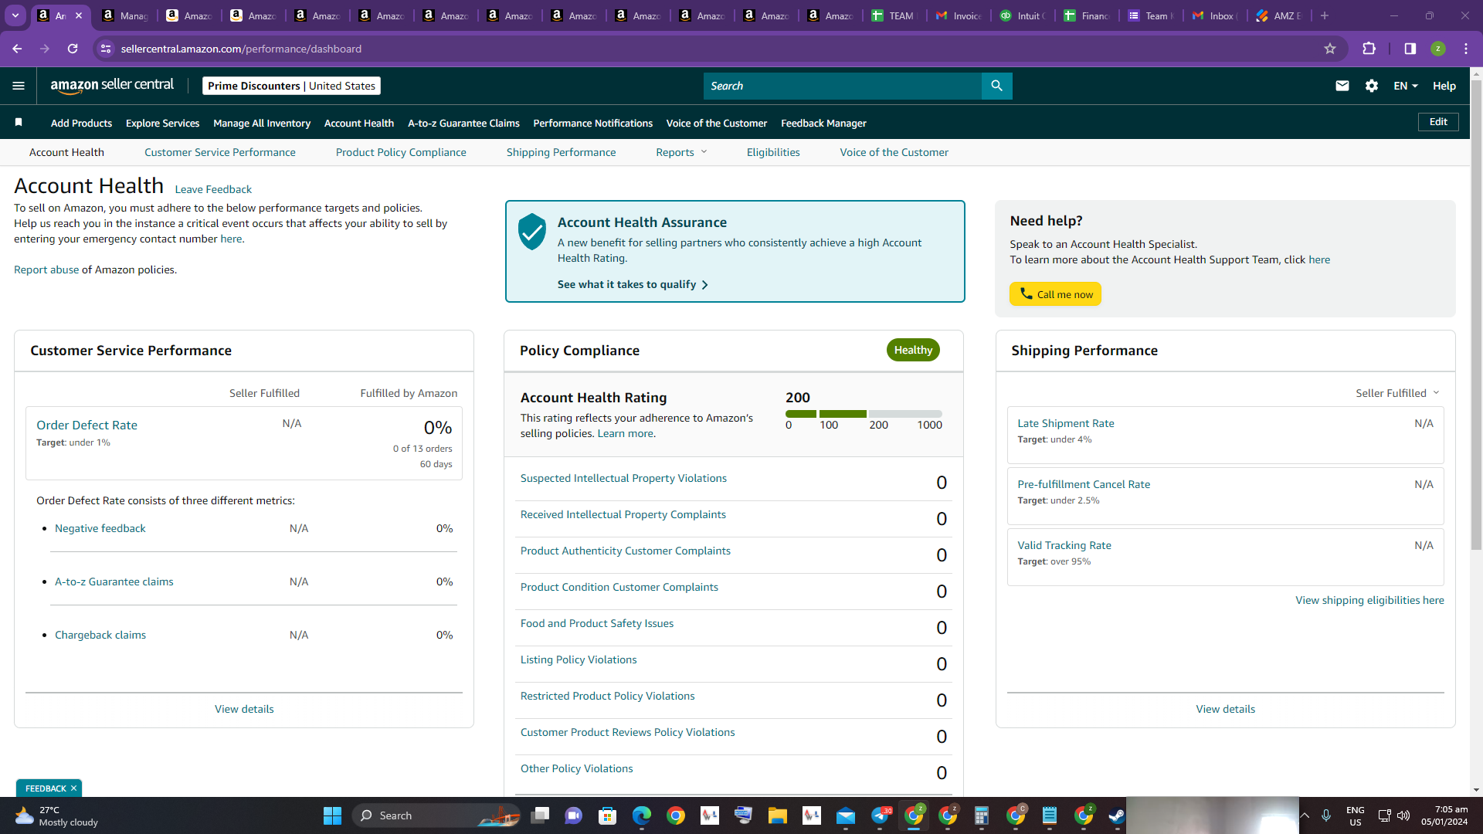Switch to Product Policy Compliance tab
This screenshot has height=834, width=1483.
[x=401, y=152]
